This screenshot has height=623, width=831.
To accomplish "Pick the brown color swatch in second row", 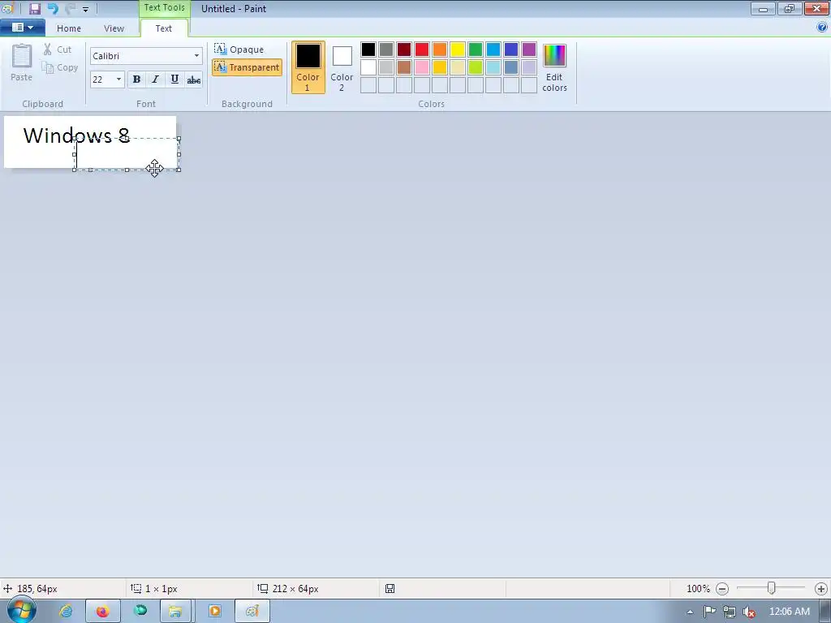I will tap(404, 67).
